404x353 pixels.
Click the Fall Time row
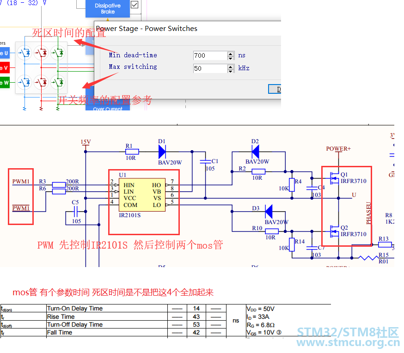point(113,332)
